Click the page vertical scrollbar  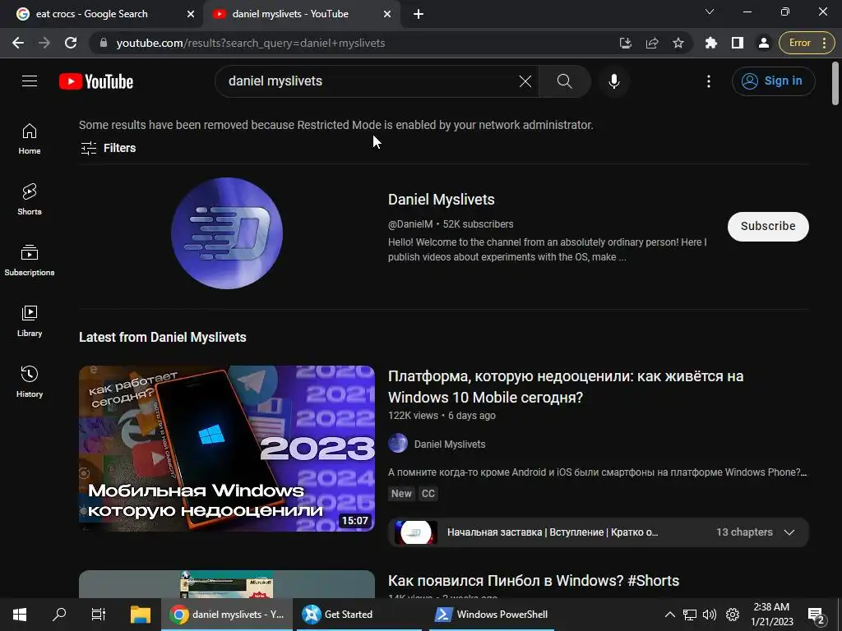click(835, 83)
